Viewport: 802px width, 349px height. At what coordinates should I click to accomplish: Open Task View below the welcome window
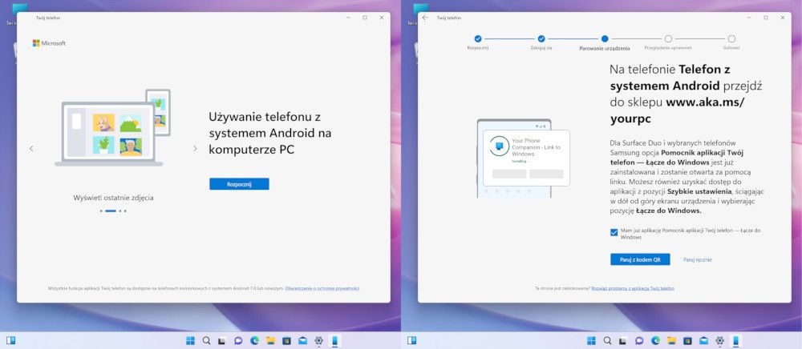222,341
